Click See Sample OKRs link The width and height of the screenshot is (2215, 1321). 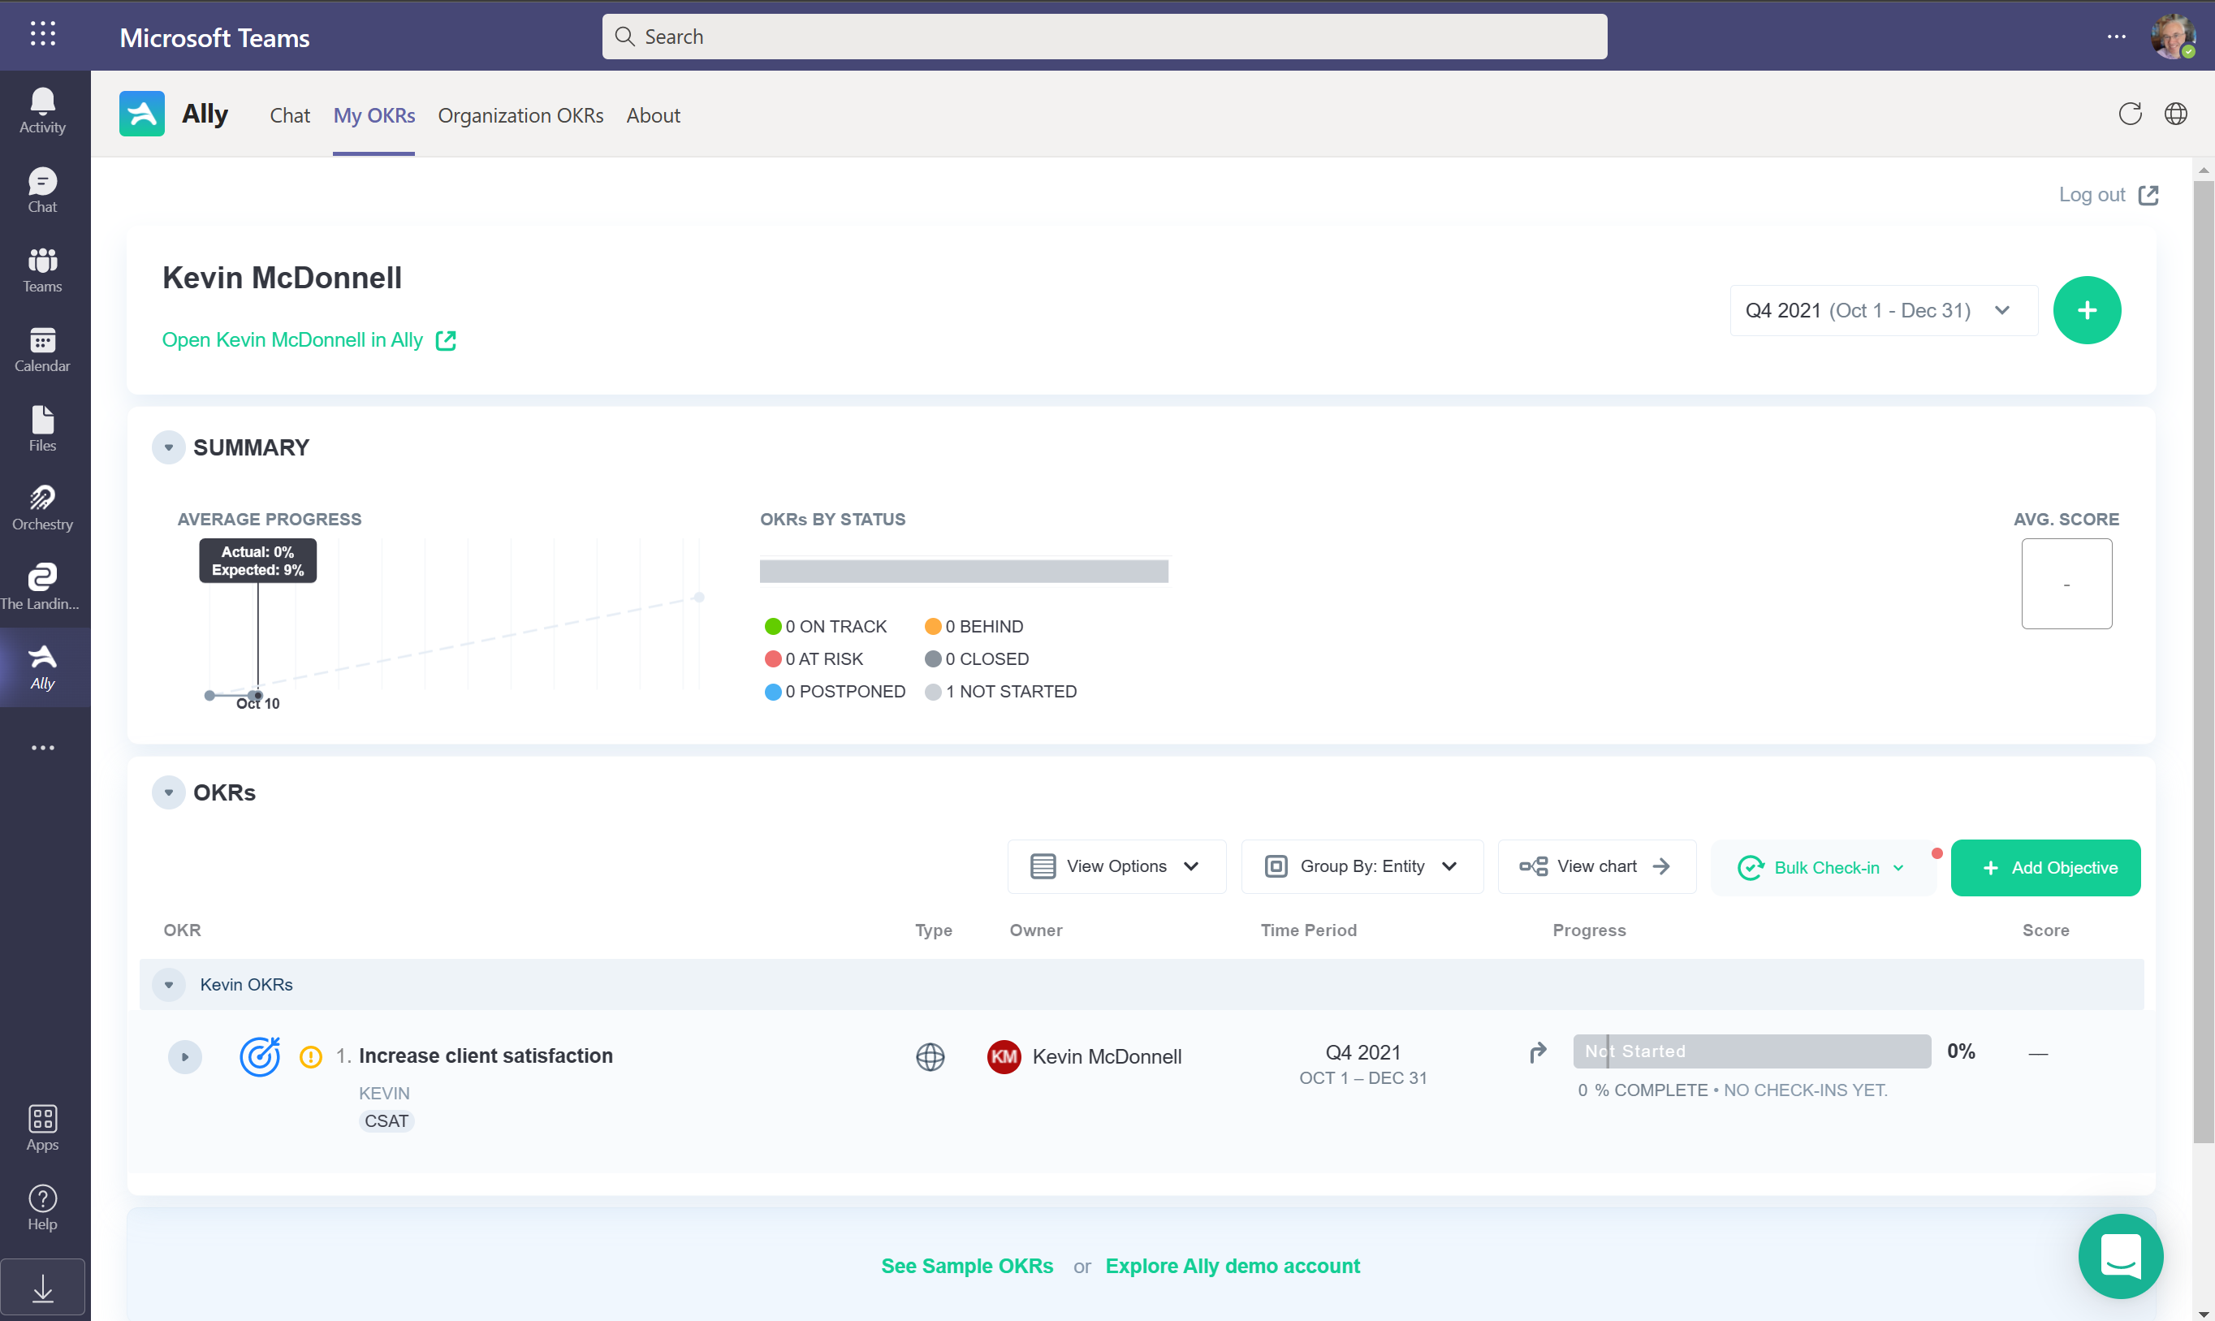tap(967, 1264)
